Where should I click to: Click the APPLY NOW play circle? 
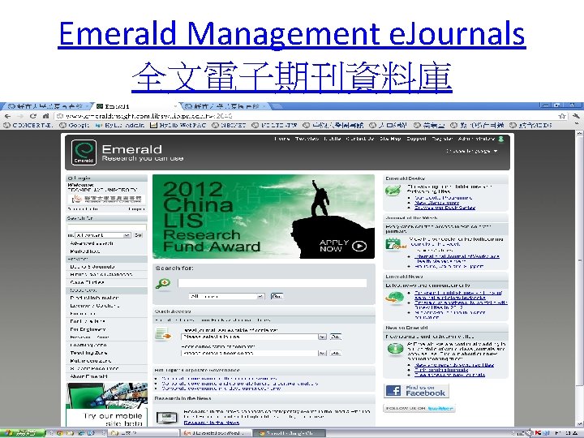click(x=359, y=246)
